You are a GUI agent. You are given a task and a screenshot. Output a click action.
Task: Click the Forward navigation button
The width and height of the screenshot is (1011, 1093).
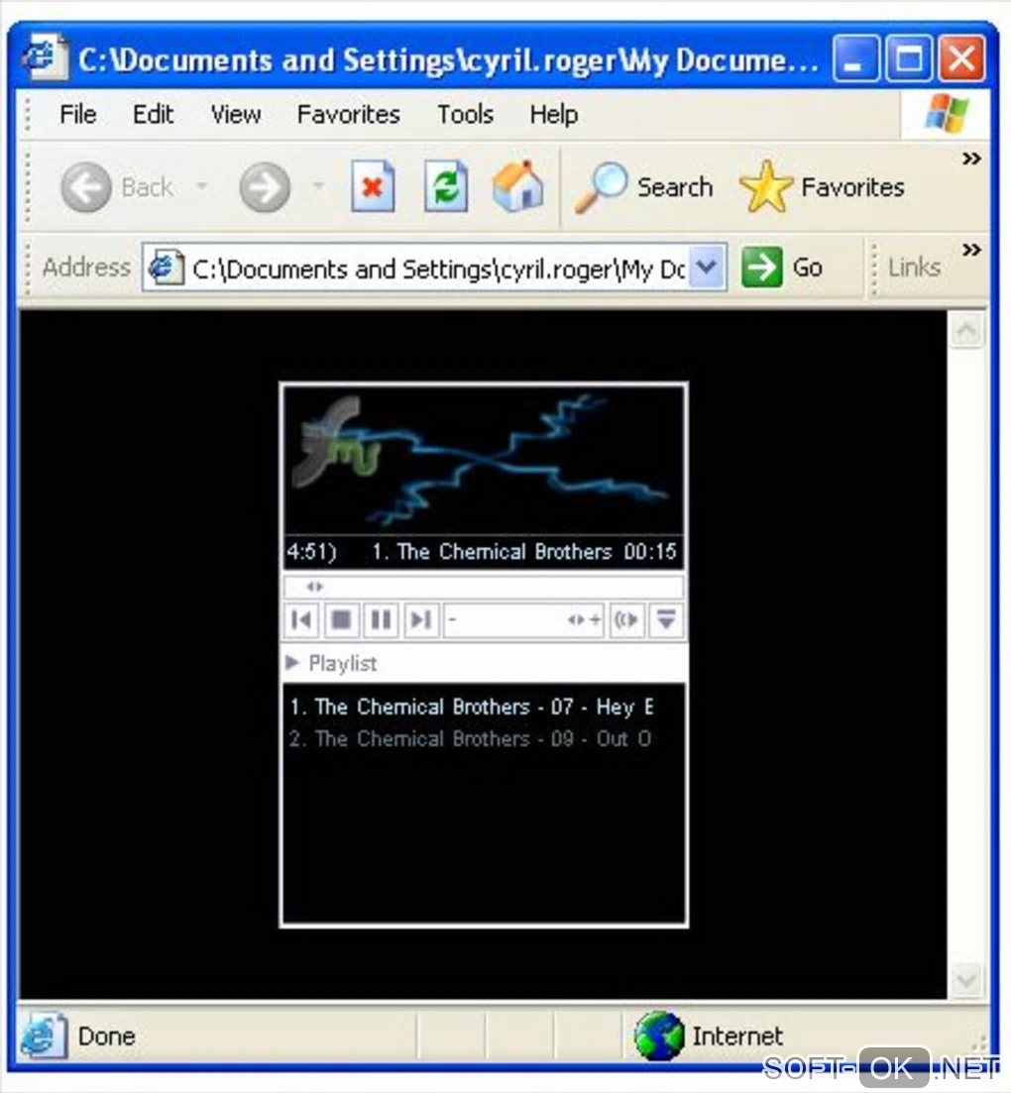(265, 187)
